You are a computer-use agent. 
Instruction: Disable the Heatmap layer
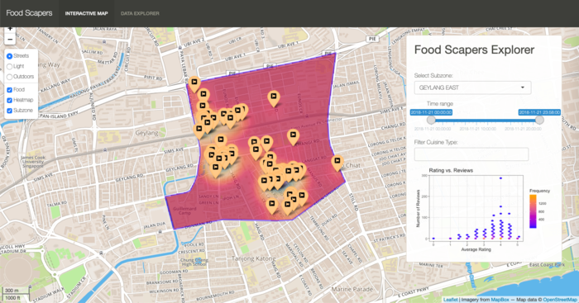click(x=10, y=100)
